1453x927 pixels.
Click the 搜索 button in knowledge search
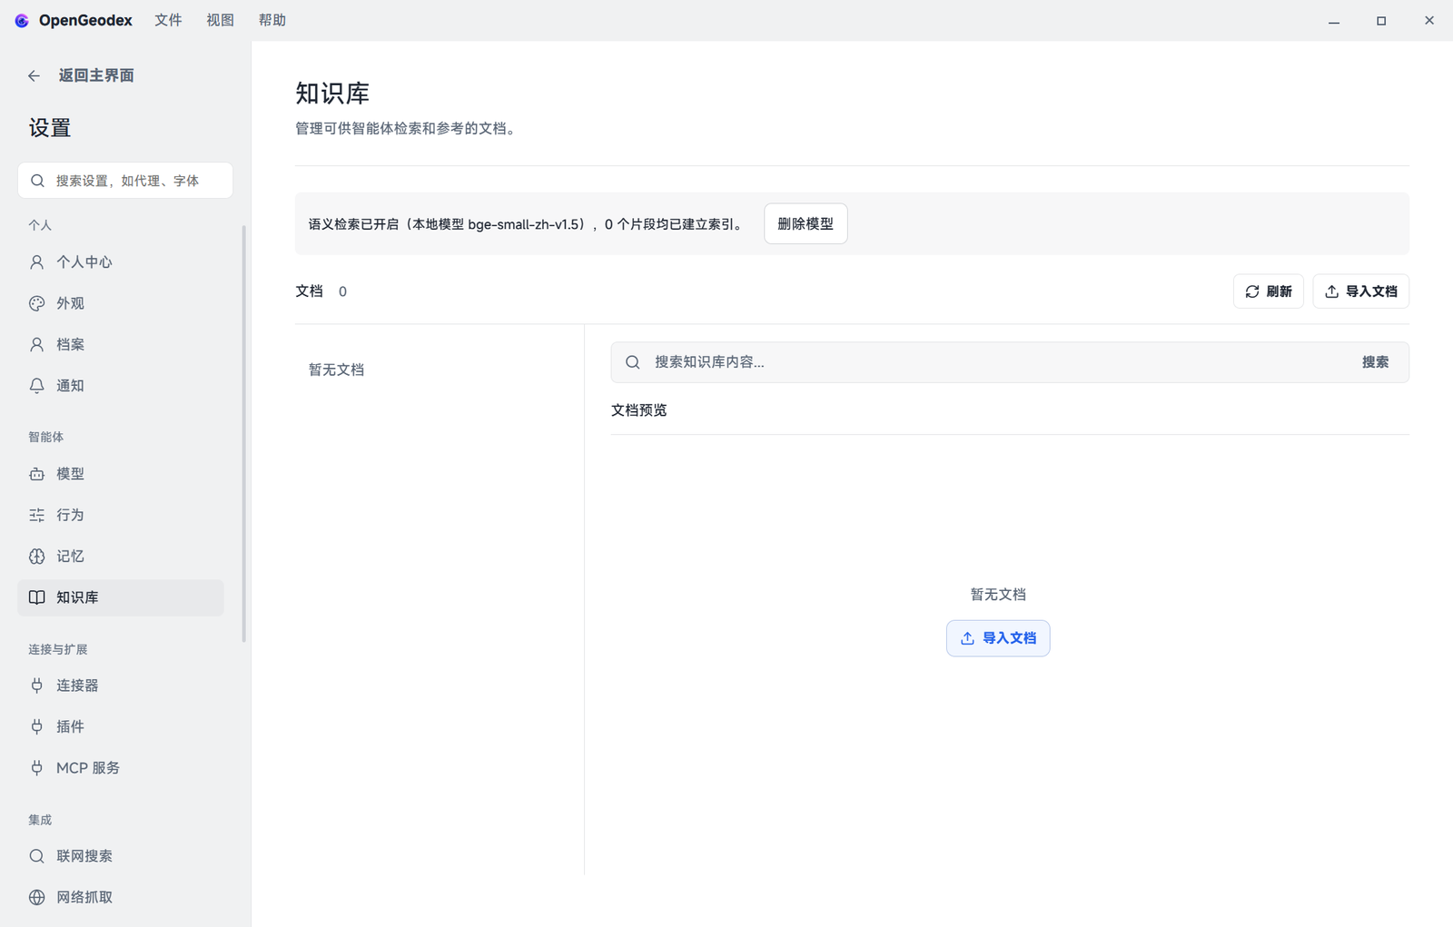click(x=1375, y=362)
